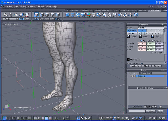Select the Relative radio button
Image resolution: width=168 pixels, height=121 pixels.
click(x=152, y=41)
